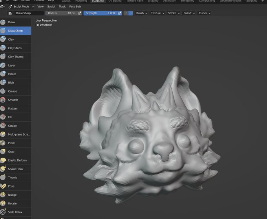
Task: Pick the Inflate sculpt tool
Action: pyautogui.click(x=15, y=74)
